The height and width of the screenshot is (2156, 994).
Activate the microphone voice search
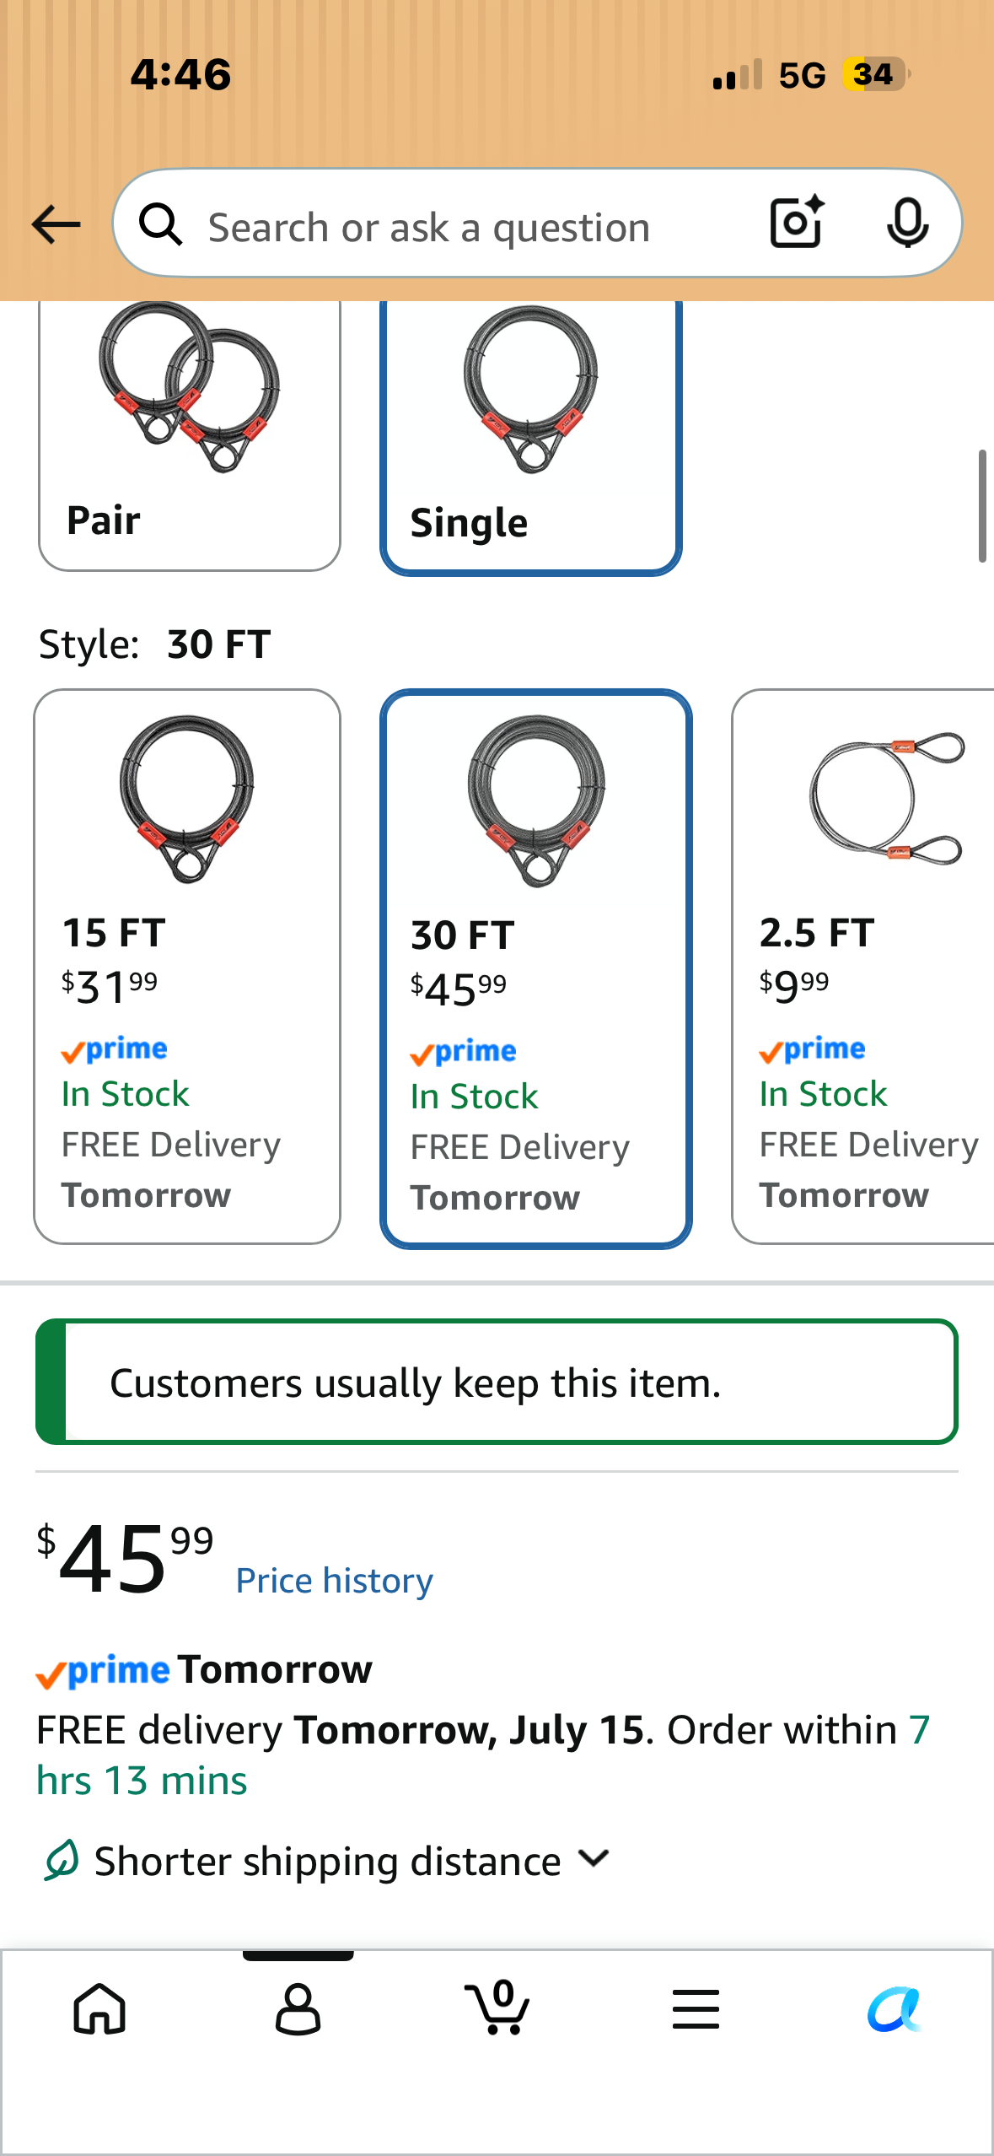[x=908, y=224]
